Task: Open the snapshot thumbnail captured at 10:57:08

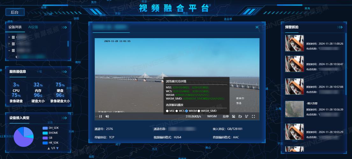Action: pos(294,86)
